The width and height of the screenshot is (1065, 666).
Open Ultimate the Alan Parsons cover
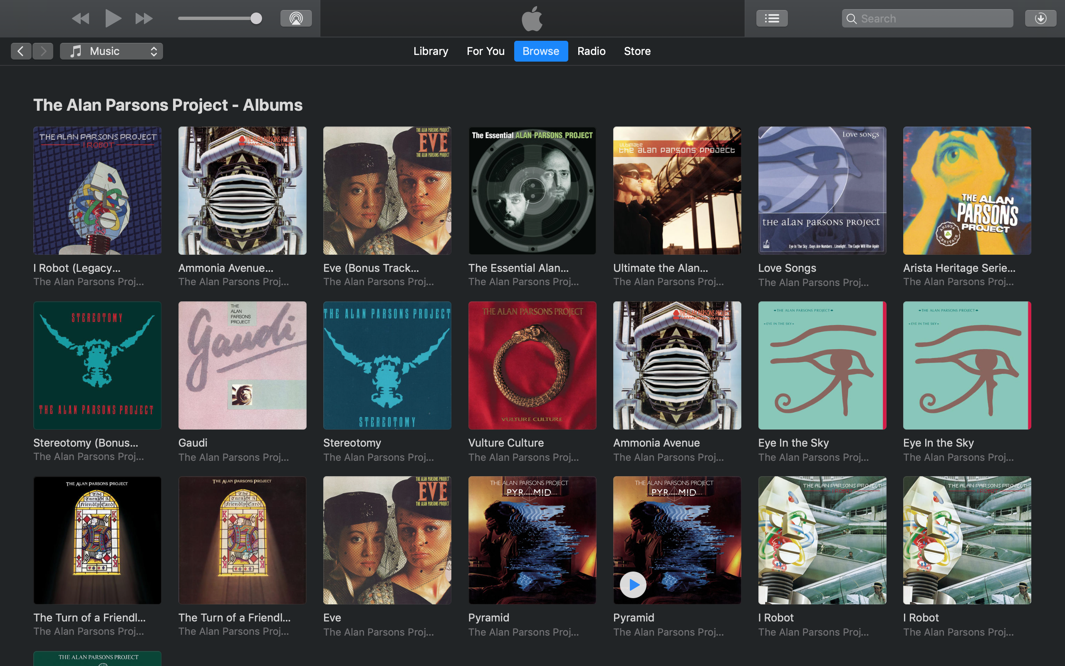pyautogui.click(x=677, y=191)
